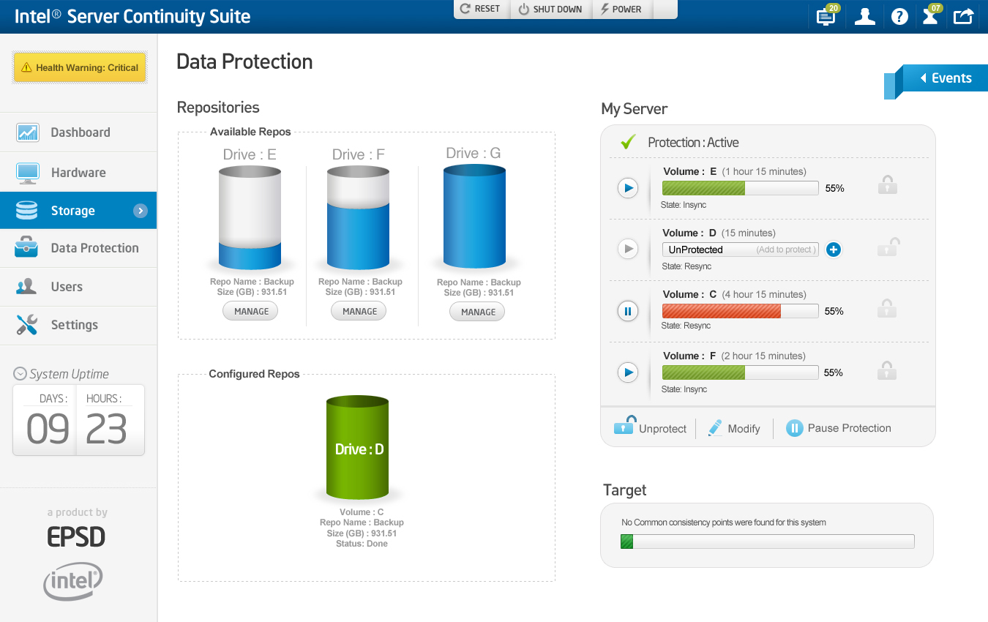Pause protection for Volume C
Image resolution: width=988 pixels, height=622 pixels.
pyautogui.click(x=627, y=312)
